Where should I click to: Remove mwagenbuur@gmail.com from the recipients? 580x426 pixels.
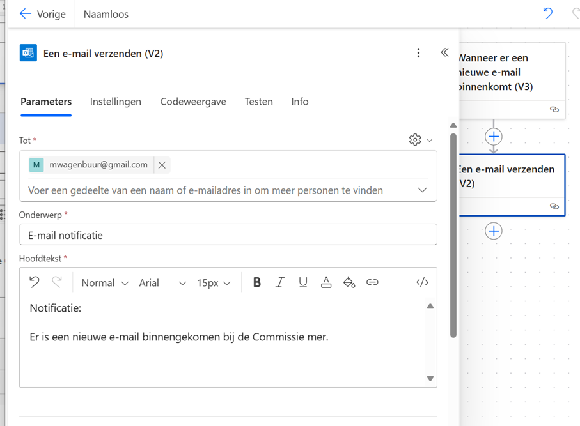click(x=162, y=164)
